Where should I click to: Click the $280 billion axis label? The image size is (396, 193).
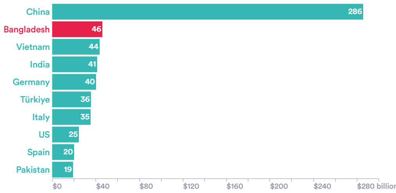click(x=376, y=186)
